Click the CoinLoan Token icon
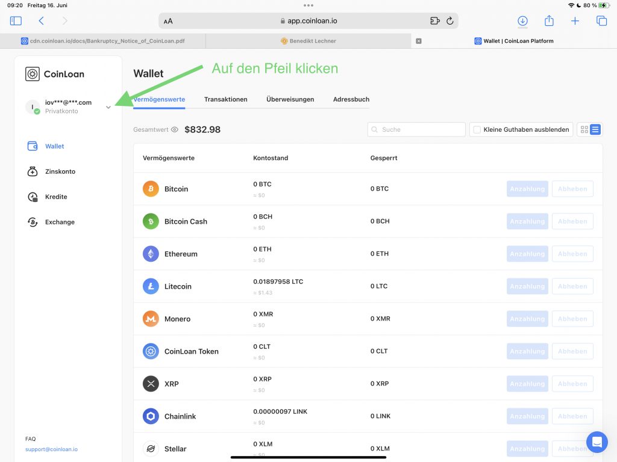617x462 pixels. (151, 351)
